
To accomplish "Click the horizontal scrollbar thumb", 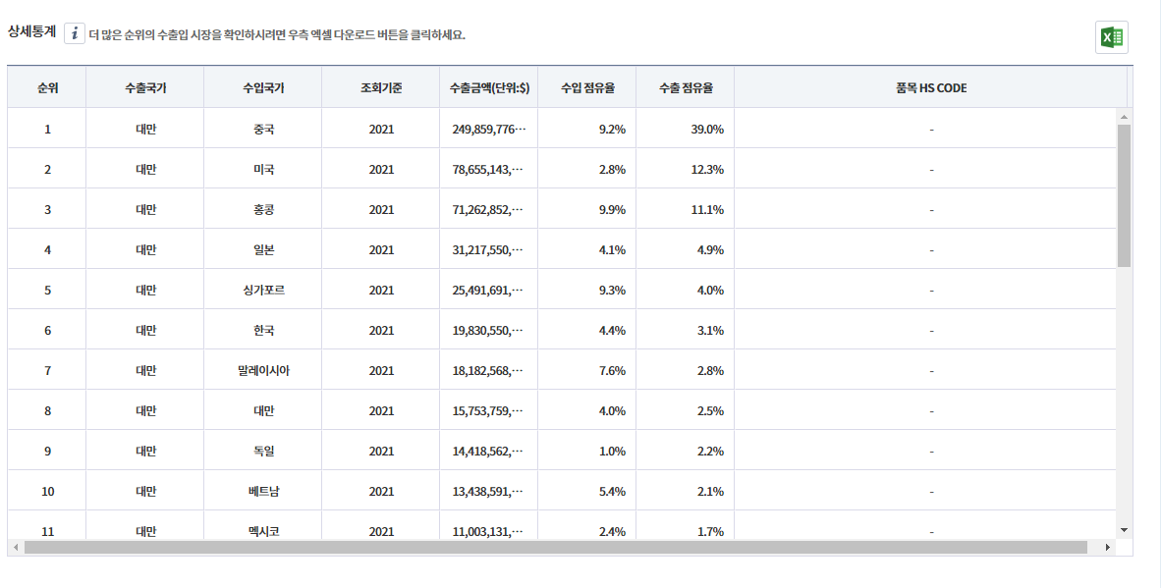I will [555, 547].
